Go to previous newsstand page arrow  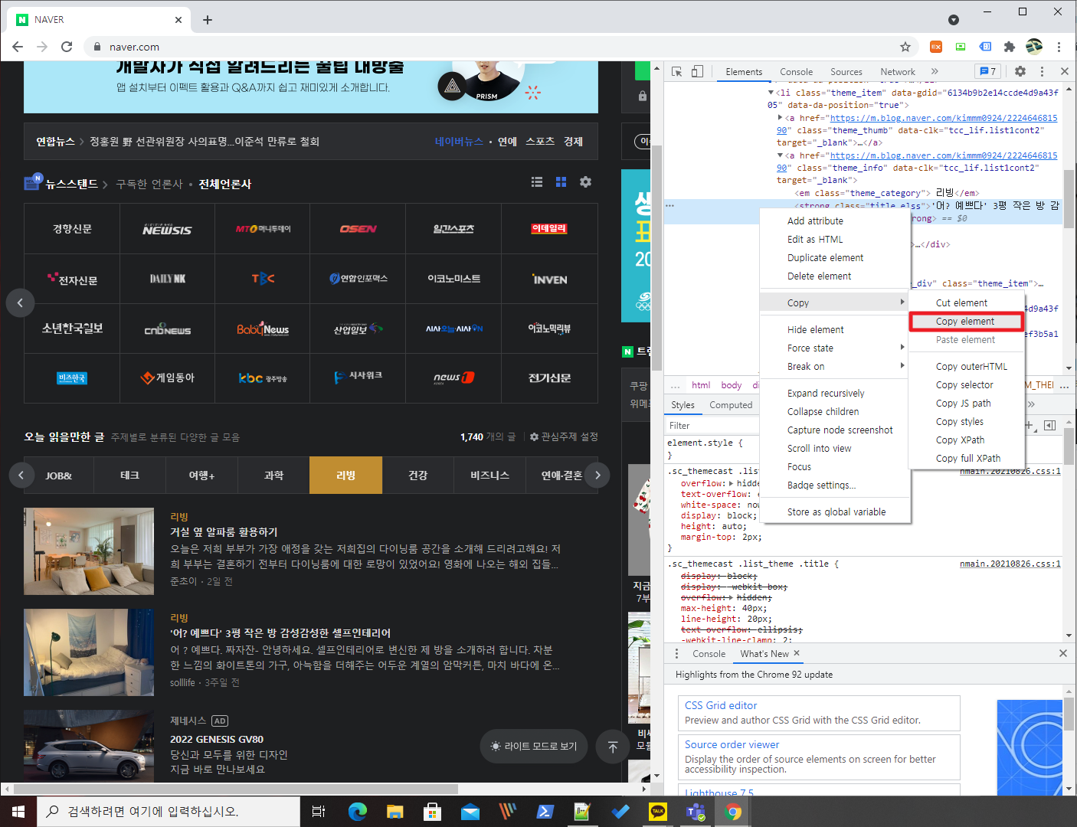(21, 302)
